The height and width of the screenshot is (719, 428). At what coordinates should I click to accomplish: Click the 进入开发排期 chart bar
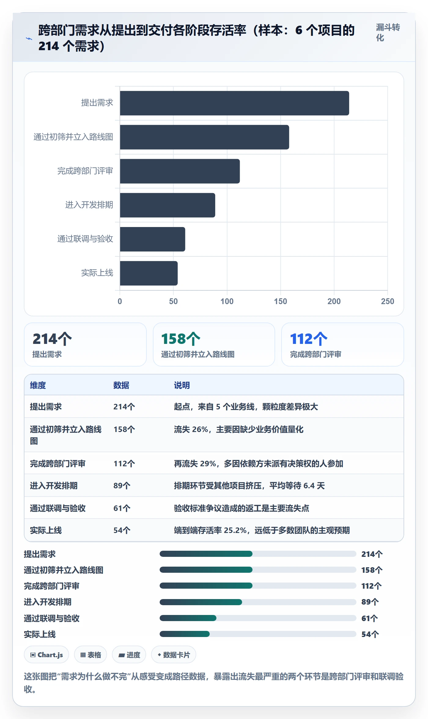click(168, 205)
